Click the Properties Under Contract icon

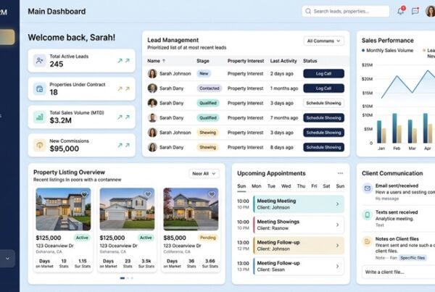40,88
